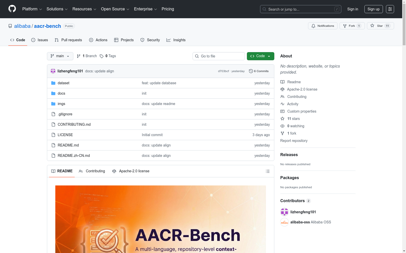Open the global navigation menu icon
The image size is (406, 253).
[390, 9]
